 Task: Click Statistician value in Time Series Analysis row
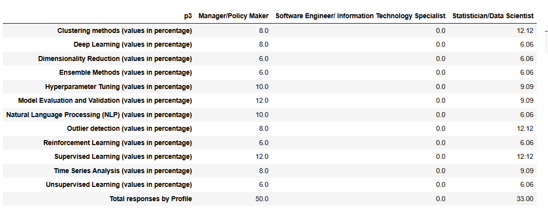(x=526, y=171)
